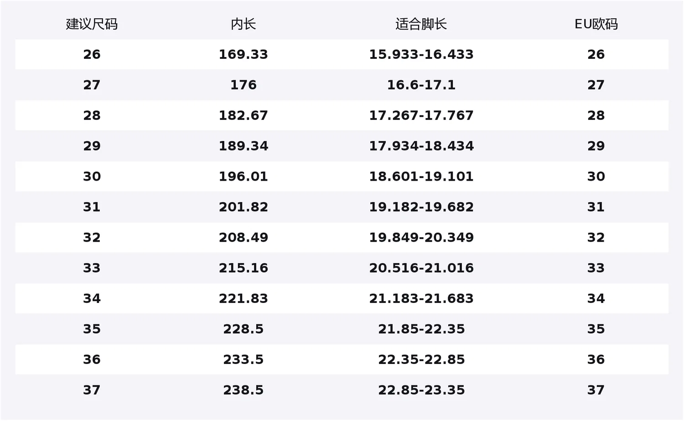Image resolution: width=684 pixels, height=421 pixels.
Task: Click the 适合脚长 column header
Action: point(421,24)
